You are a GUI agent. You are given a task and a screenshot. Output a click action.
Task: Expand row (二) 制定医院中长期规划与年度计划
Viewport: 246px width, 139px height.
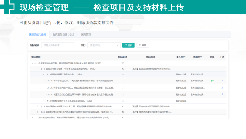38,106
